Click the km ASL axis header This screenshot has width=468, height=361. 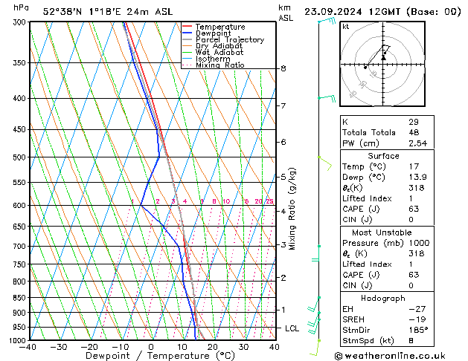point(286,13)
